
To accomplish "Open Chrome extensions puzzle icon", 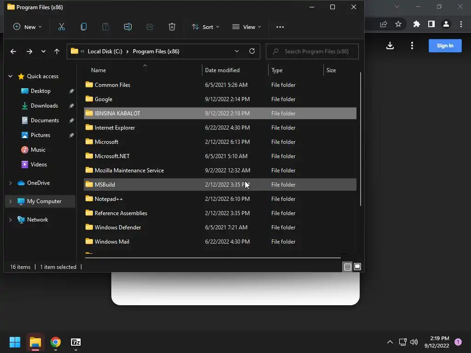I will (x=416, y=24).
